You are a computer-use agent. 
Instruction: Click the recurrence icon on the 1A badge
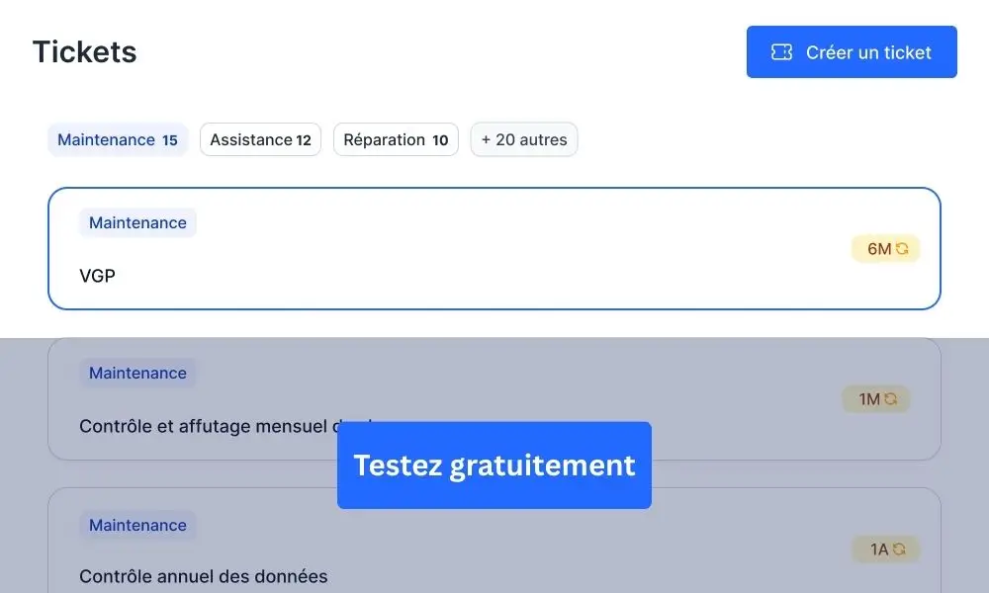click(898, 549)
